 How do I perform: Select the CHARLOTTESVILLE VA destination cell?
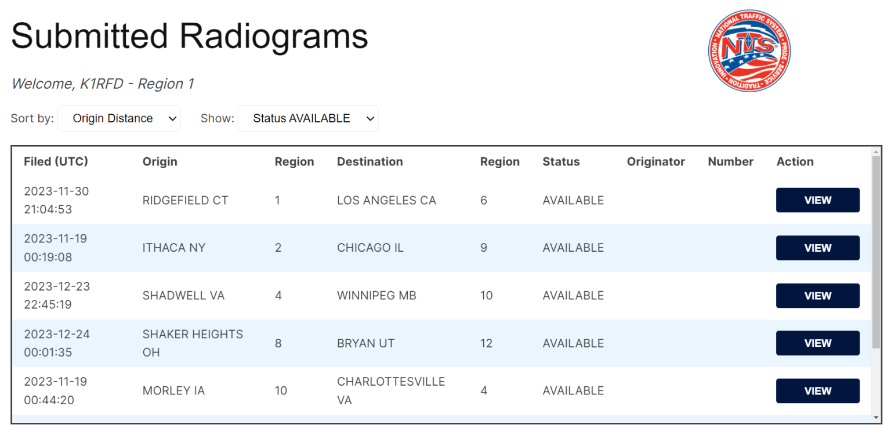[390, 390]
